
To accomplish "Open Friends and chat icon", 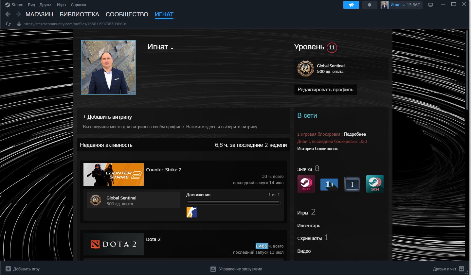I will 462,269.
